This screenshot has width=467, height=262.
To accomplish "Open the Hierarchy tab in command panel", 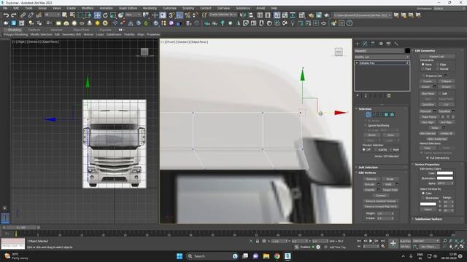I will point(373,44).
